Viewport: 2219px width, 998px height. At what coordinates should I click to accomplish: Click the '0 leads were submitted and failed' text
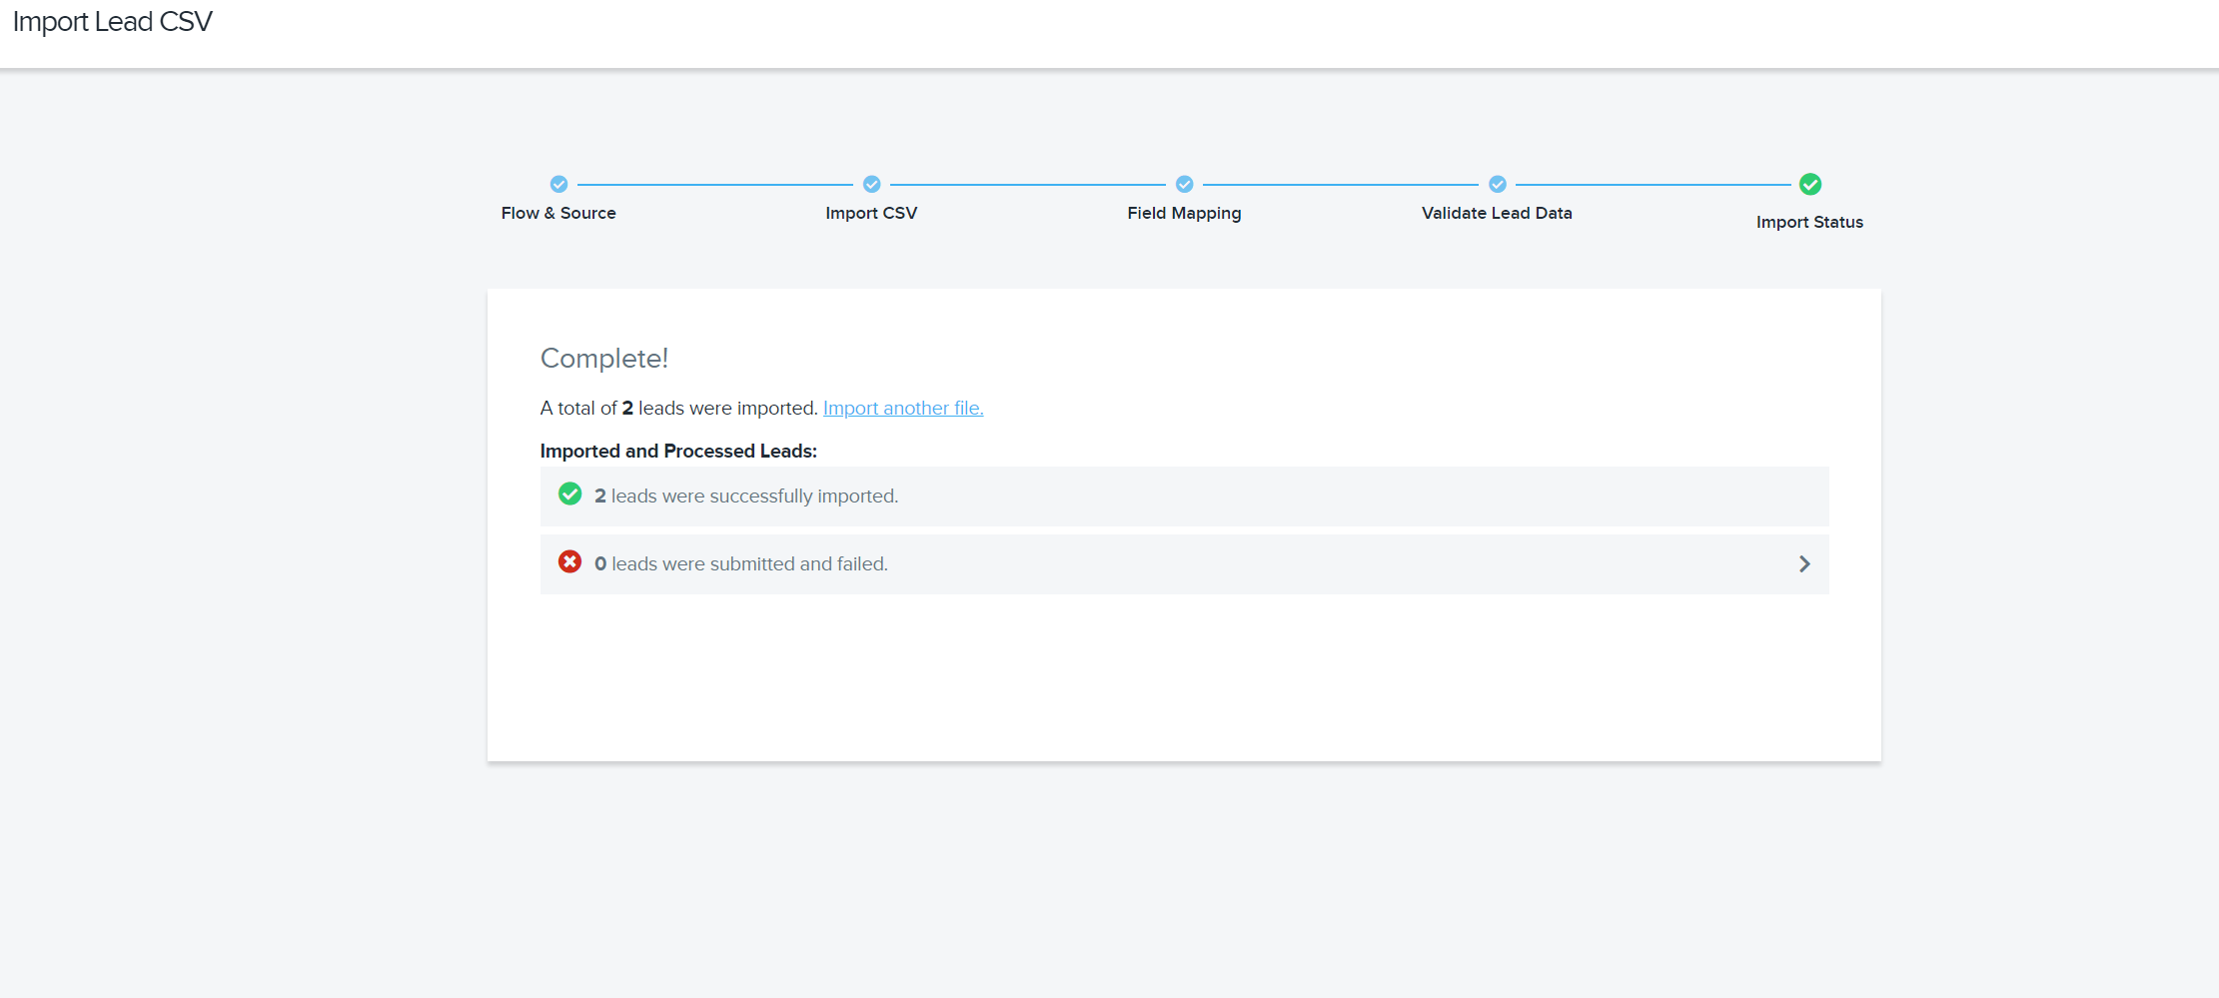pos(740,564)
